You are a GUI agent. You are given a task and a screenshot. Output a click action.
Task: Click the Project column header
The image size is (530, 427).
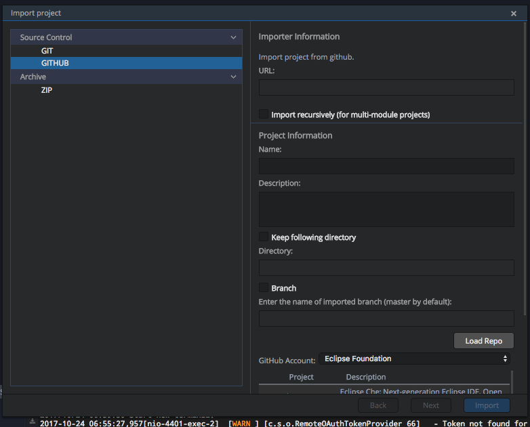click(x=301, y=377)
